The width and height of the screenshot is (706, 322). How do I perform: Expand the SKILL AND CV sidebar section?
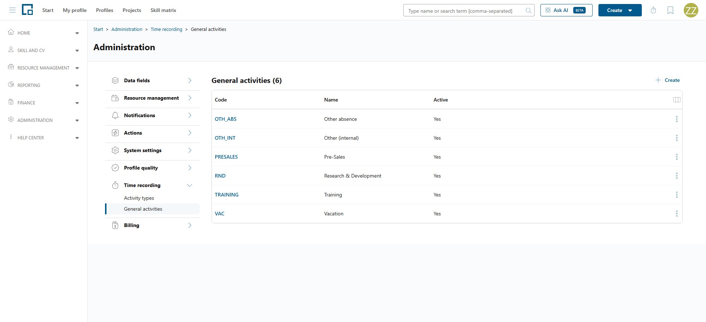pyautogui.click(x=44, y=50)
